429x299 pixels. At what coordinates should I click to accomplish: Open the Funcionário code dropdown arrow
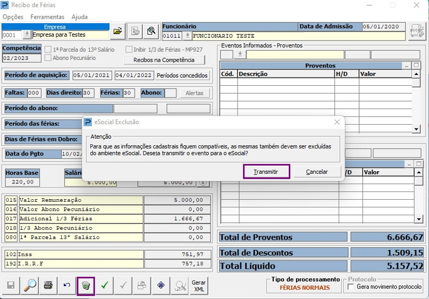coord(187,36)
